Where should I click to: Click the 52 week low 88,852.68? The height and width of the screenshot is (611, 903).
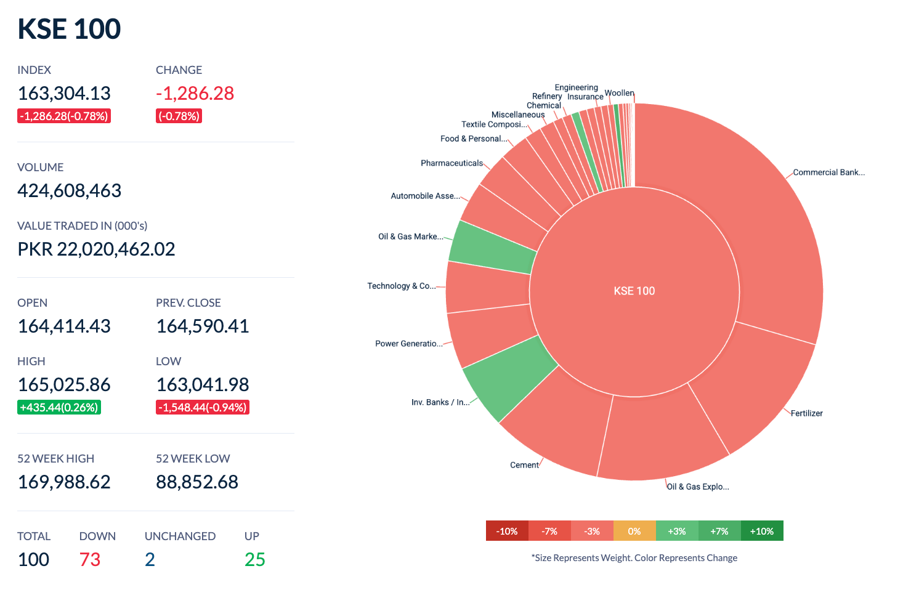click(197, 482)
